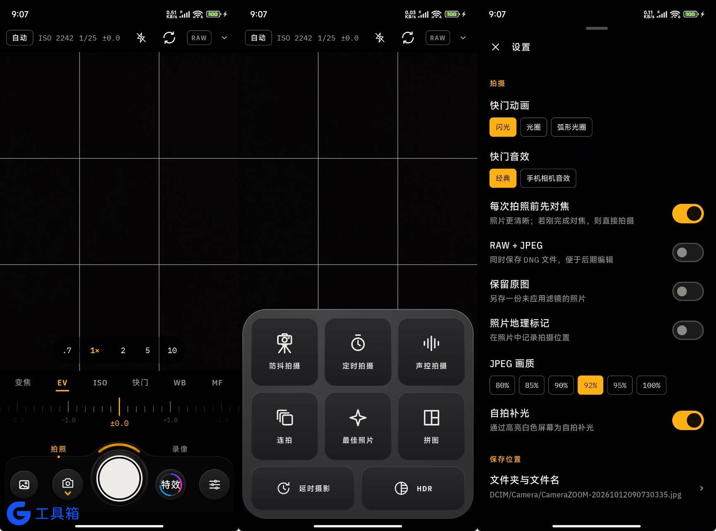Screen dimensions: 716x531
Task: Enable RAW + JPEG switch
Action: click(687, 252)
